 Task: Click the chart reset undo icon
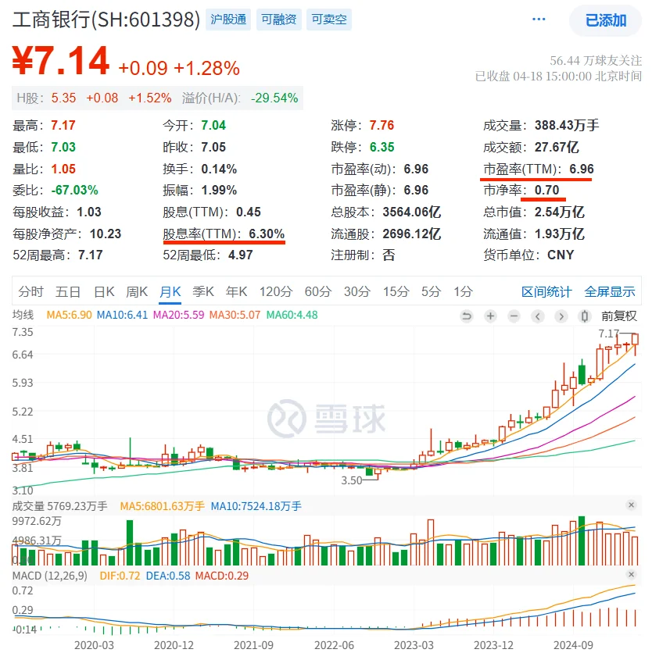point(467,316)
